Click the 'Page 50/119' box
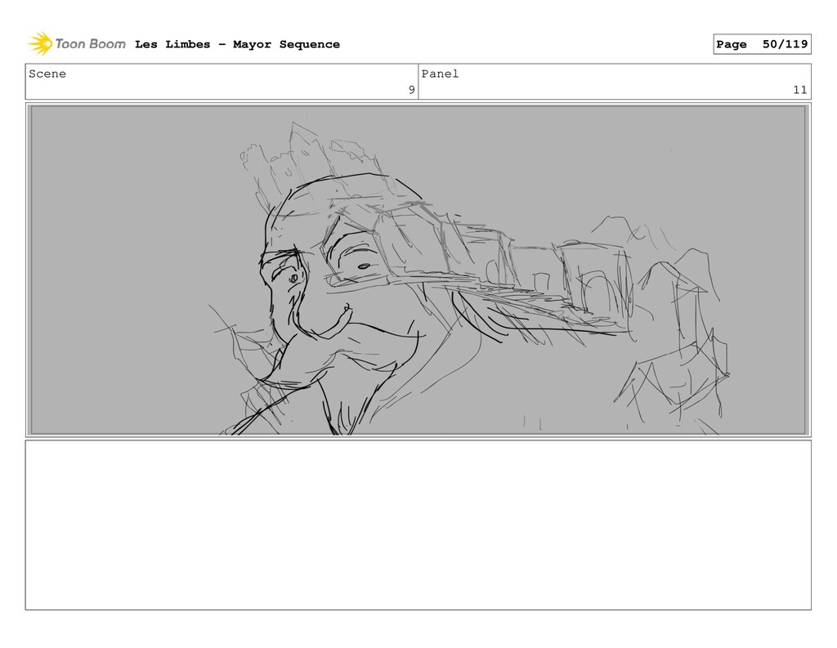This screenshot has height=648, width=837. click(x=762, y=44)
